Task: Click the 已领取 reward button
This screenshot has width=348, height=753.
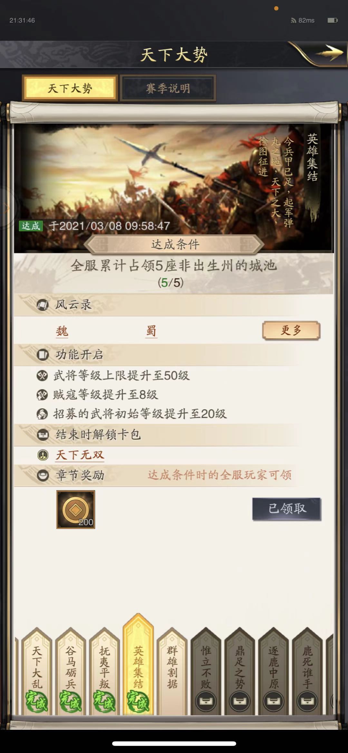Action: [287, 509]
